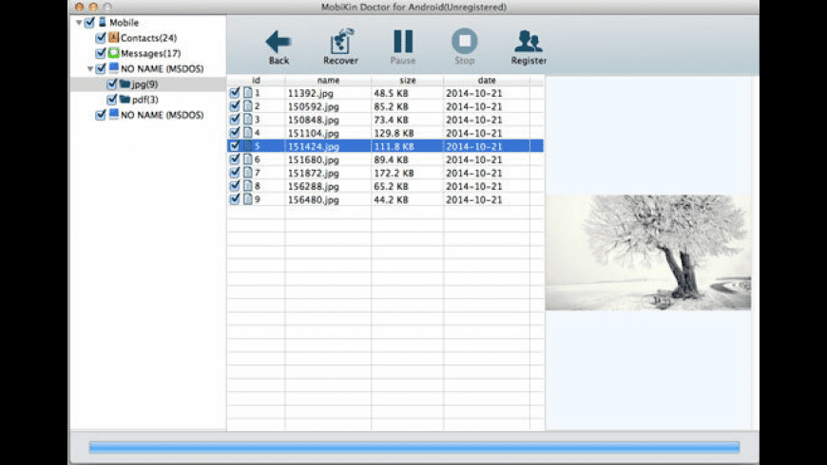
Task: Start the Recover action
Action: (340, 46)
